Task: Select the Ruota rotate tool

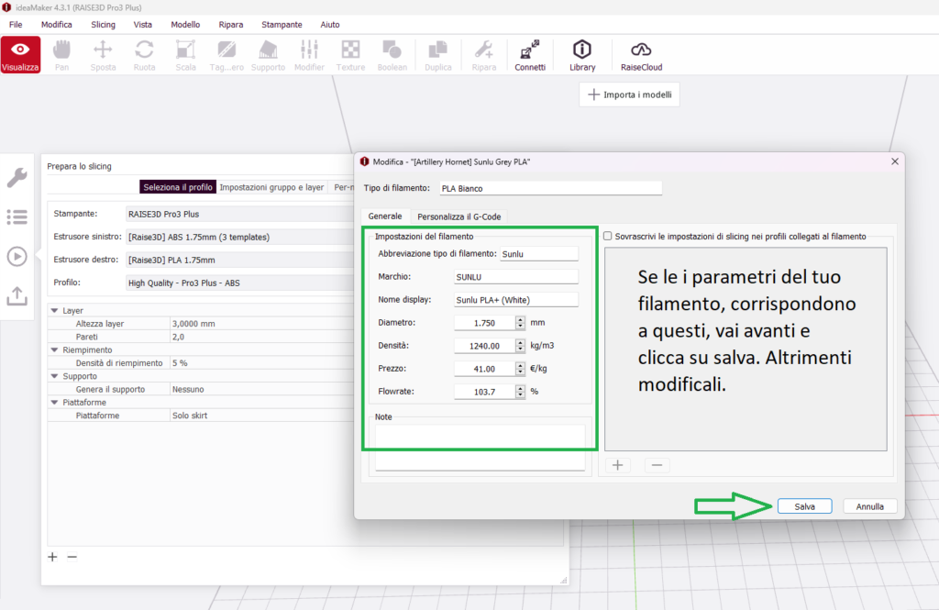Action: (x=144, y=55)
